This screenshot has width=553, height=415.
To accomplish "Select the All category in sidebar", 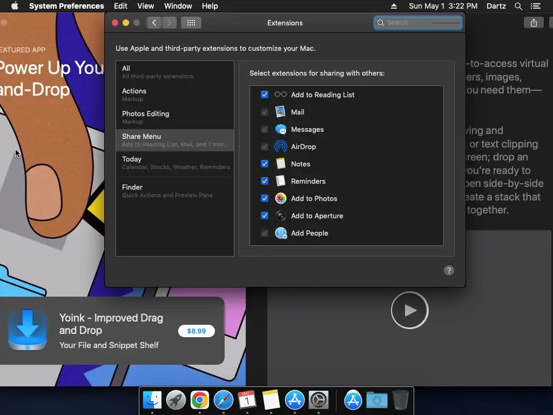I will [x=175, y=72].
